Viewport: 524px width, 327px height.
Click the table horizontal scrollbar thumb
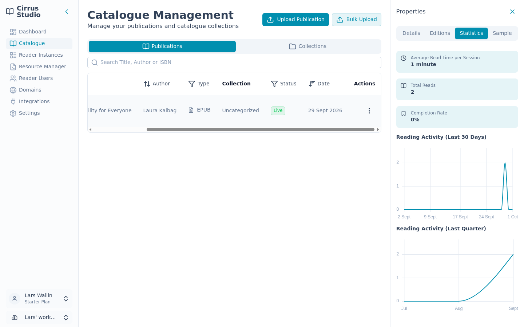261,129
